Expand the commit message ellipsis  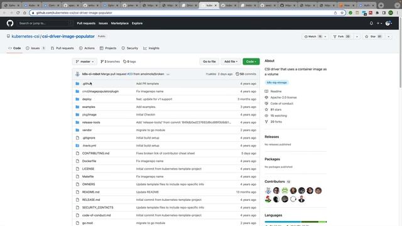point(168,74)
